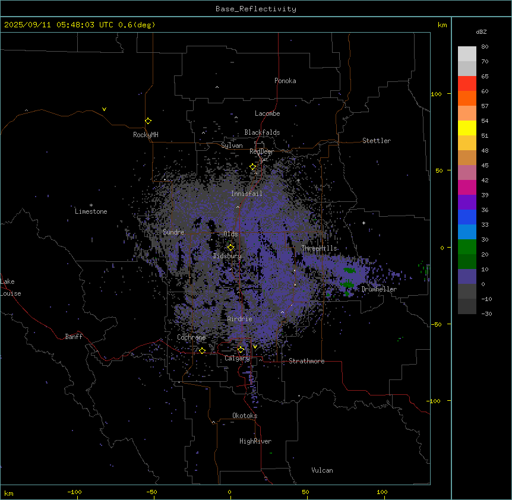Click the -100 tick on bottom axis
Image resolution: width=512 pixels, height=500 pixels.
[74, 492]
